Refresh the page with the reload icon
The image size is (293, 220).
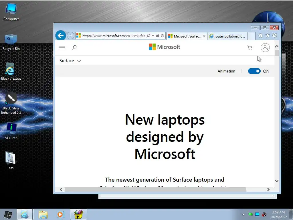[x=162, y=36]
